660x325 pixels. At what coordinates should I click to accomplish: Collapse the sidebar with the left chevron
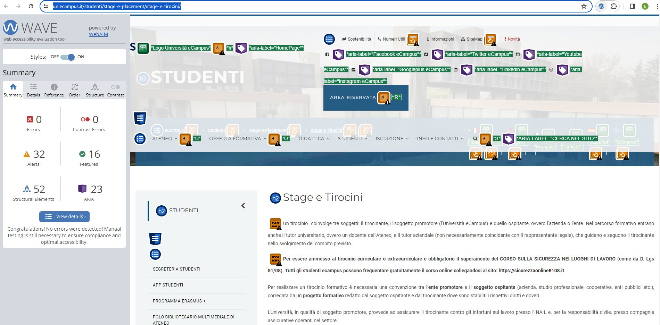[x=243, y=206]
